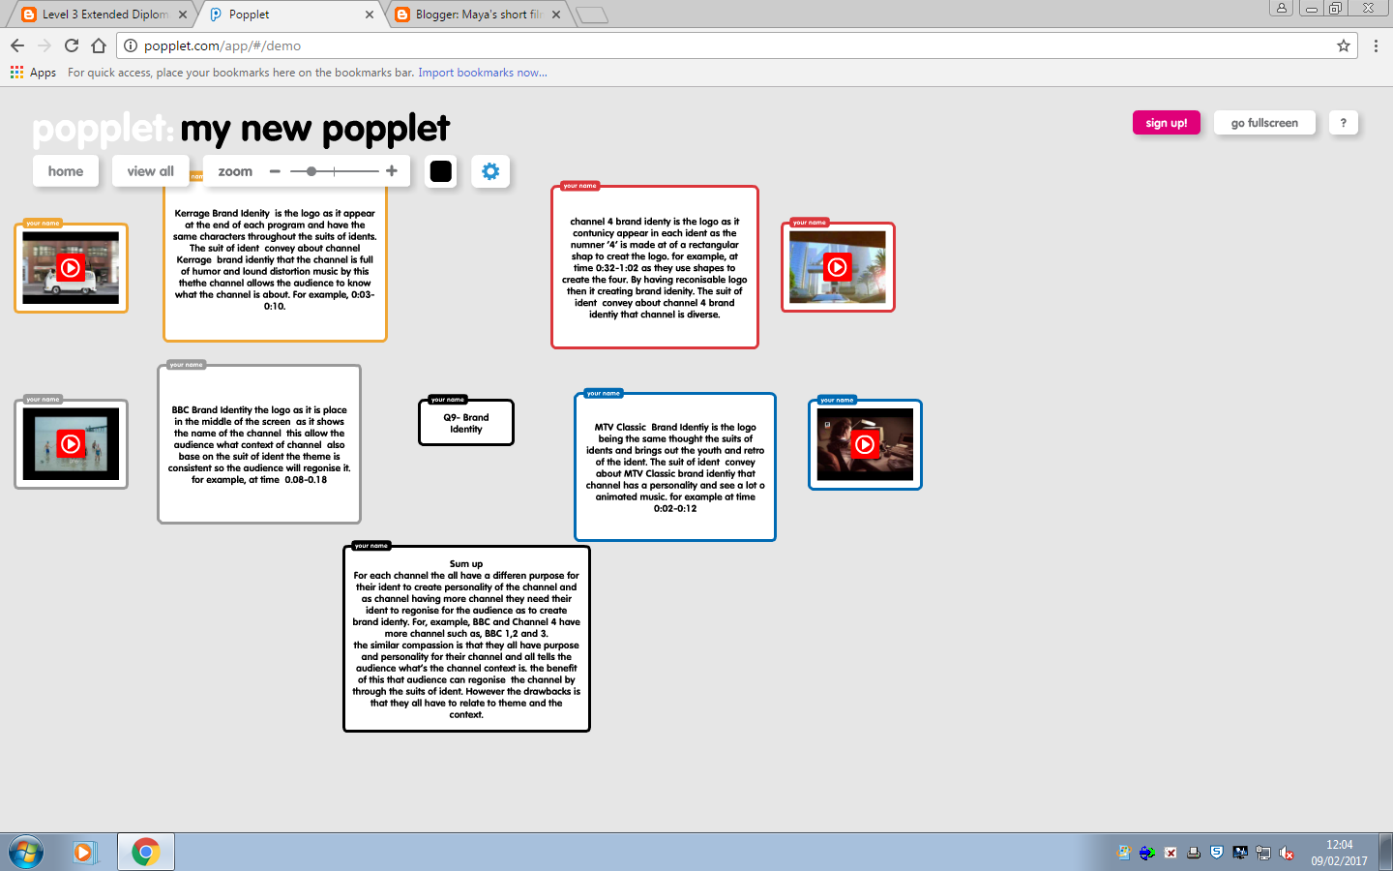Reload the page
This screenshot has width=1393, height=871.
pyautogui.click(x=72, y=45)
